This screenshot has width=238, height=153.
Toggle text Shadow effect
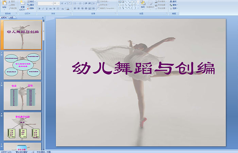[54, 9]
